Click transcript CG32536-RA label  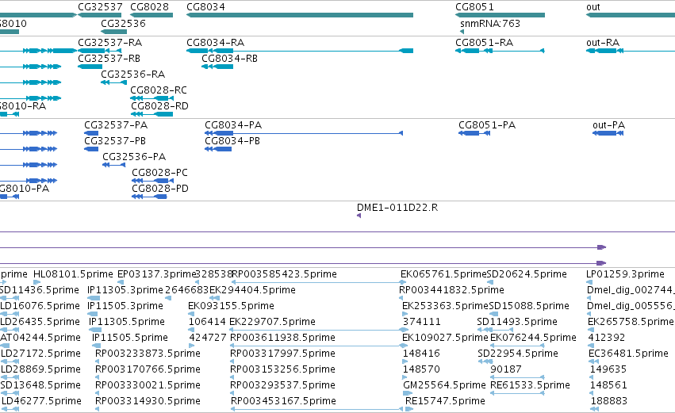tap(133, 75)
